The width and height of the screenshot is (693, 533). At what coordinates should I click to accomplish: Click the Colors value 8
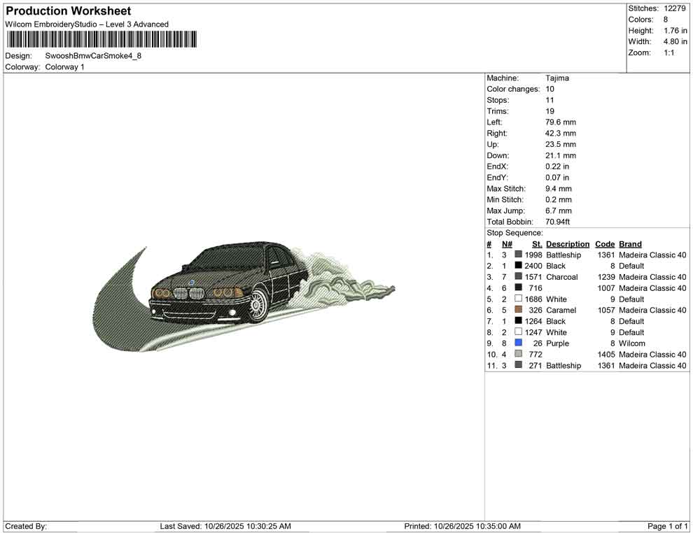(666, 20)
